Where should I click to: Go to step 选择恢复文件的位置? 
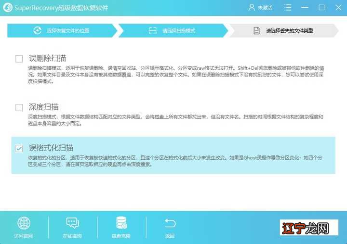62,30
